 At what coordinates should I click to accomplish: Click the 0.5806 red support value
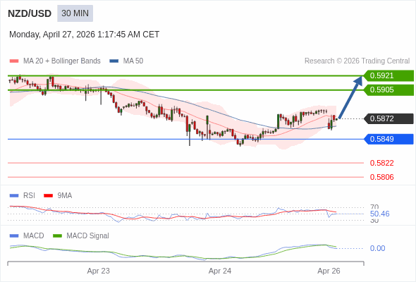click(x=381, y=177)
